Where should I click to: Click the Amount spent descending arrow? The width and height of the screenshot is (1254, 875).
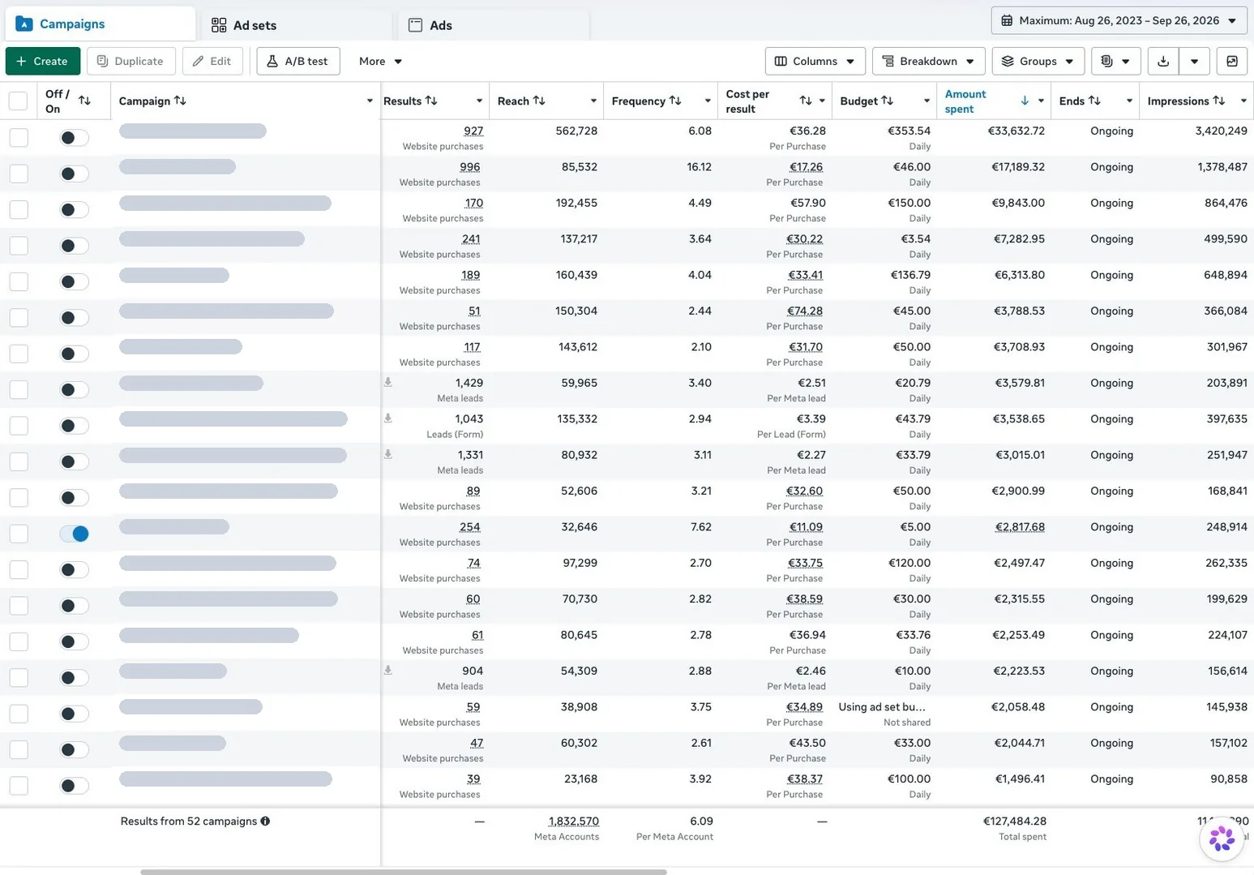(x=1025, y=101)
